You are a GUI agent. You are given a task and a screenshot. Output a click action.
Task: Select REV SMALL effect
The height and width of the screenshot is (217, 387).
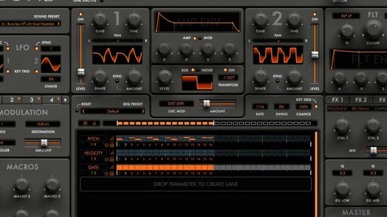[x=360, y=108]
